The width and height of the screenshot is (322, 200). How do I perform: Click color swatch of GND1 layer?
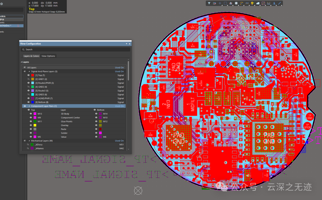click(x=32, y=79)
